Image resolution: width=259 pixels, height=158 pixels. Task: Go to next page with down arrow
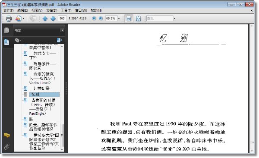click(x=53, y=19)
